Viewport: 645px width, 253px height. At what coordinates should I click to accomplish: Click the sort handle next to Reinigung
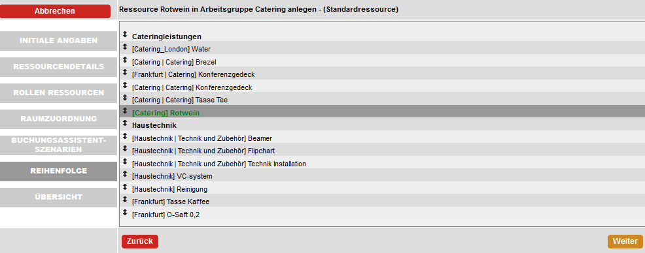(x=125, y=187)
